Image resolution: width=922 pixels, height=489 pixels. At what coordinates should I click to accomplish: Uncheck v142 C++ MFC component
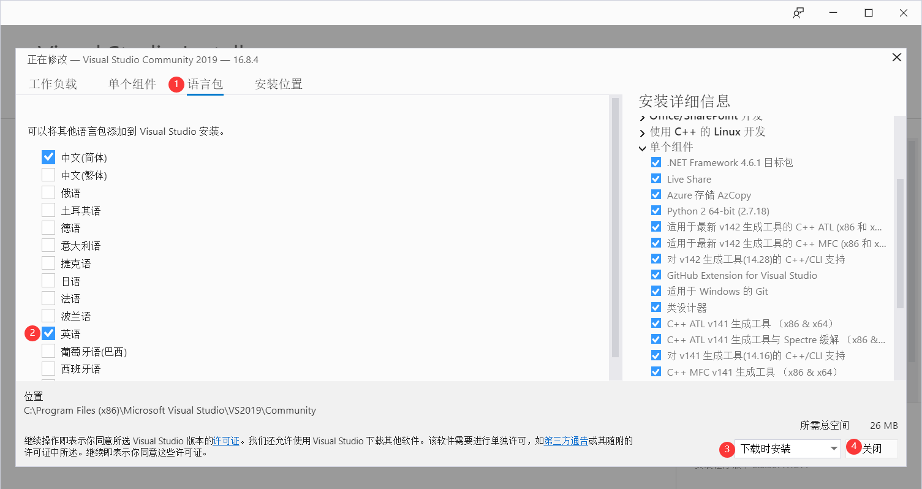click(656, 243)
